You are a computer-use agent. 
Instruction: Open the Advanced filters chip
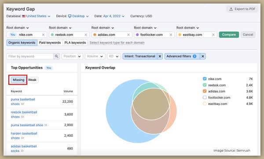click(x=182, y=56)
